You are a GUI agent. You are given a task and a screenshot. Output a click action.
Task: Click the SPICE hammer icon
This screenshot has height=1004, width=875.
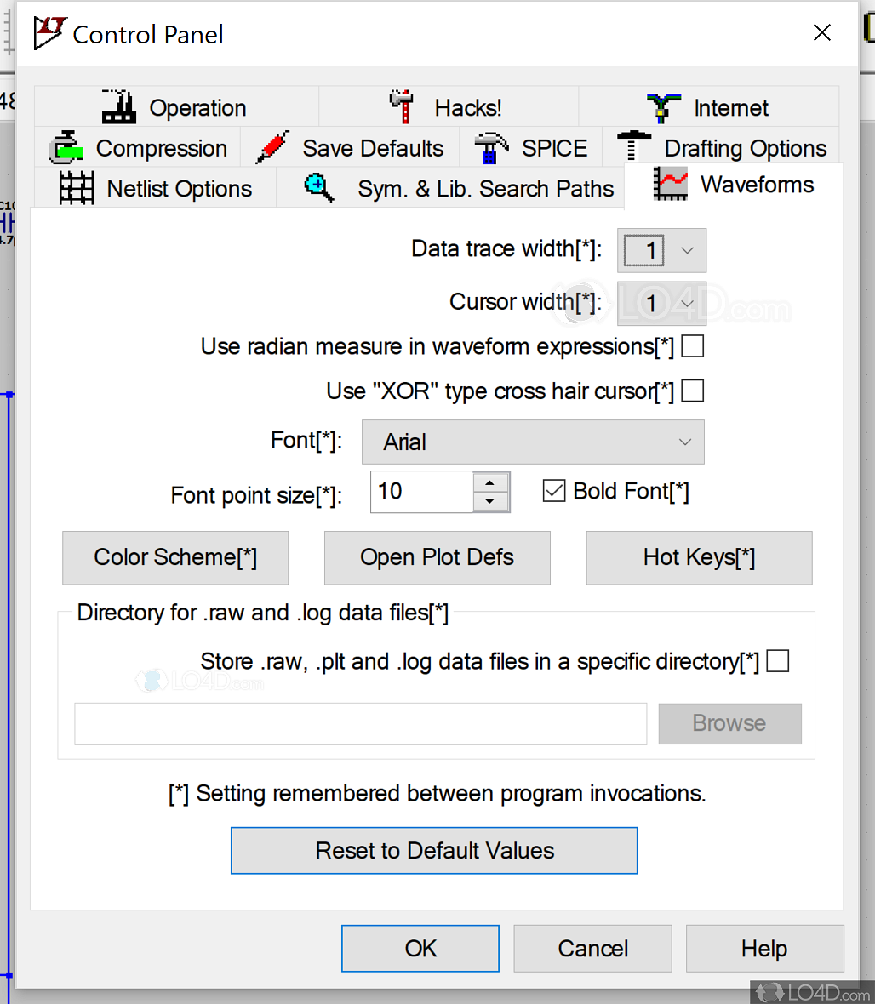(491, 146)
